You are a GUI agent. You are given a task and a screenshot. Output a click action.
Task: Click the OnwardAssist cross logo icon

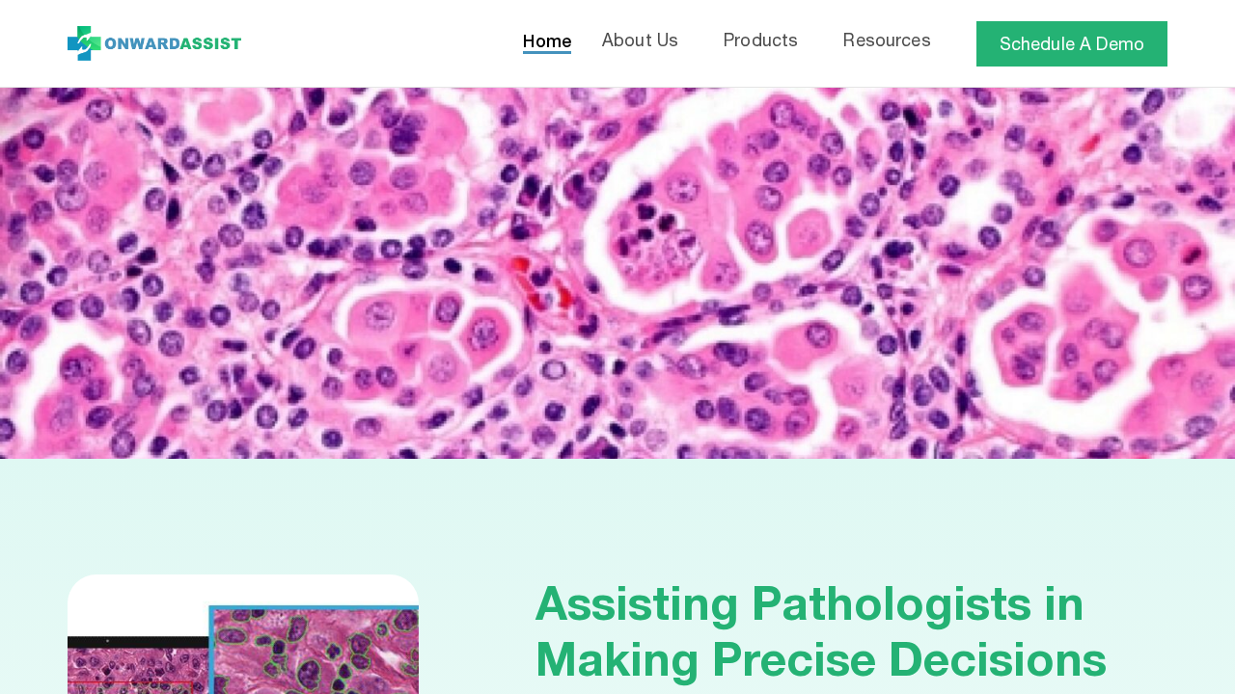click(83, 43)
